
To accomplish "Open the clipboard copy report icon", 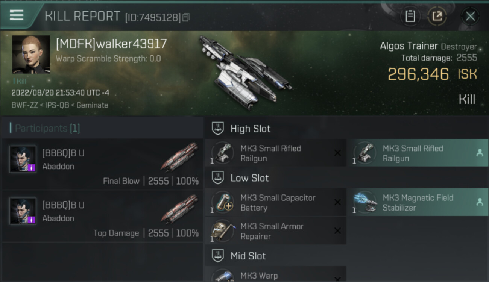I will click(410, 16).
